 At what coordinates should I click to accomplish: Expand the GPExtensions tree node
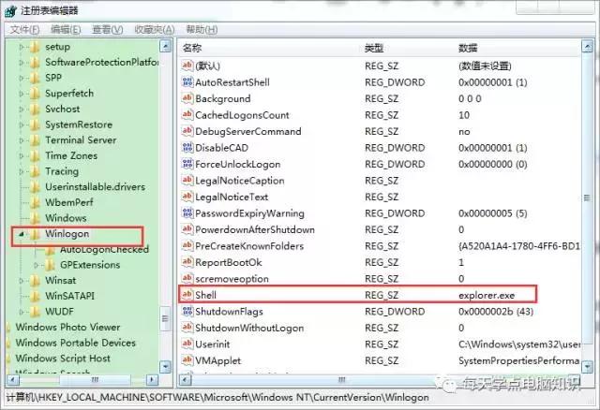point(36,265)
